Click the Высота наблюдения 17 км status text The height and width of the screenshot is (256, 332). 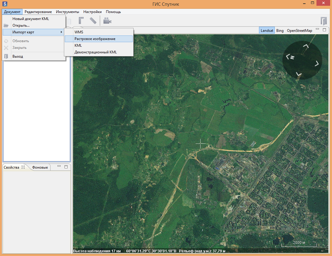pyautogui.click(x=97, y=251)
